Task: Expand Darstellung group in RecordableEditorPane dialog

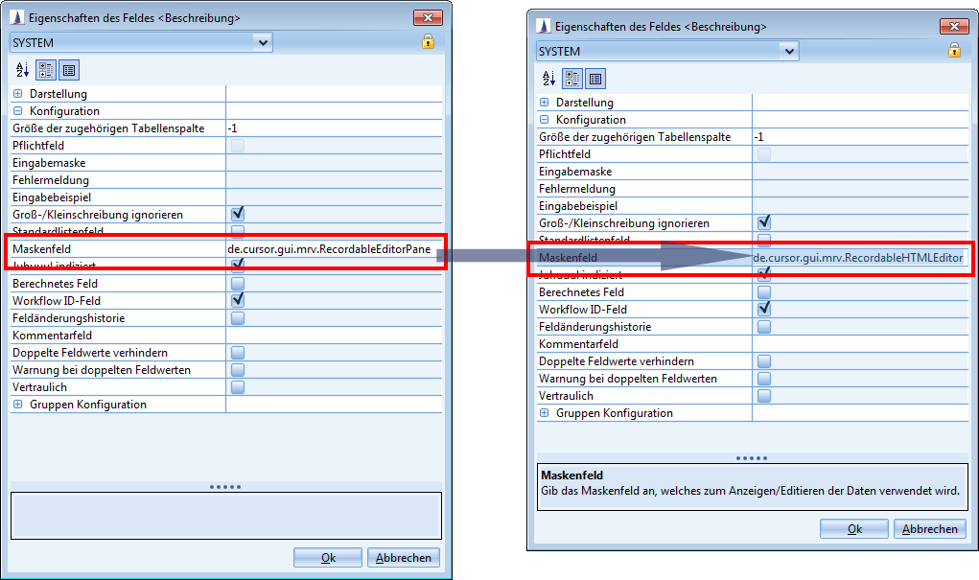Action: [x=18, y=94]
